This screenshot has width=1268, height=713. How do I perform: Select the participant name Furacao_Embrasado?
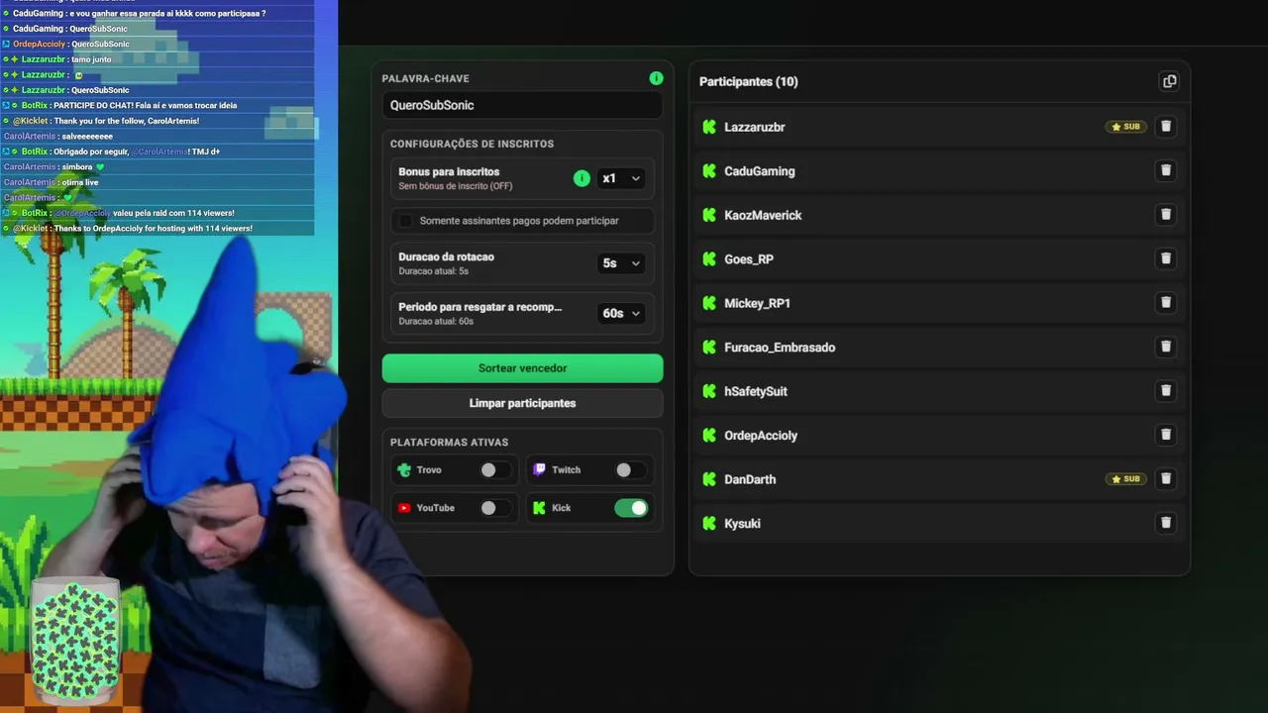coord(780,348)
